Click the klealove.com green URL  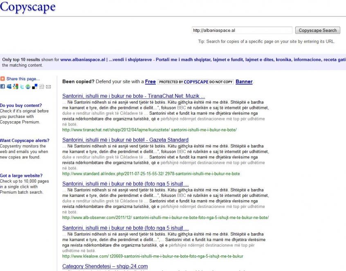pyautogui.click(x=153, y=256)
